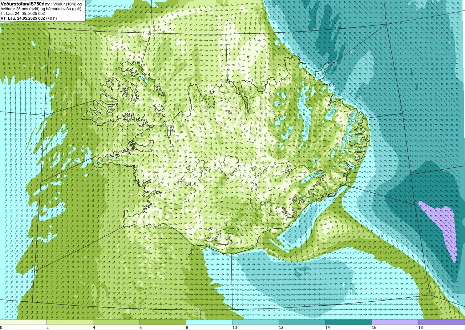Click the 16–18 m/s lavender legend swatch

(395, 322)
